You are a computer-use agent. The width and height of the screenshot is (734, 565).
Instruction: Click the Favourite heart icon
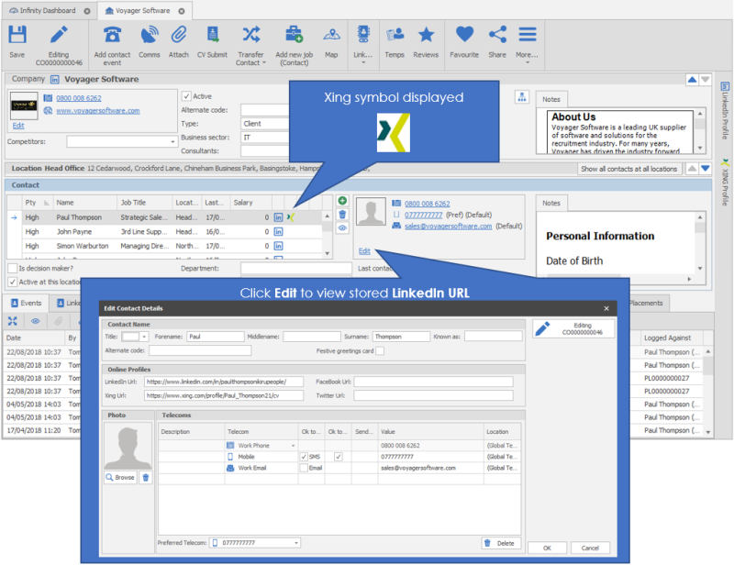tap(464, 39)
